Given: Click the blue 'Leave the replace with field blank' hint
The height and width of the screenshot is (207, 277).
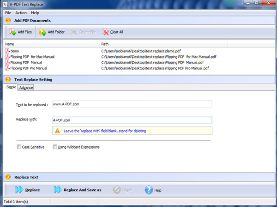Looking at the screenshot, I should tap(105, 131).
